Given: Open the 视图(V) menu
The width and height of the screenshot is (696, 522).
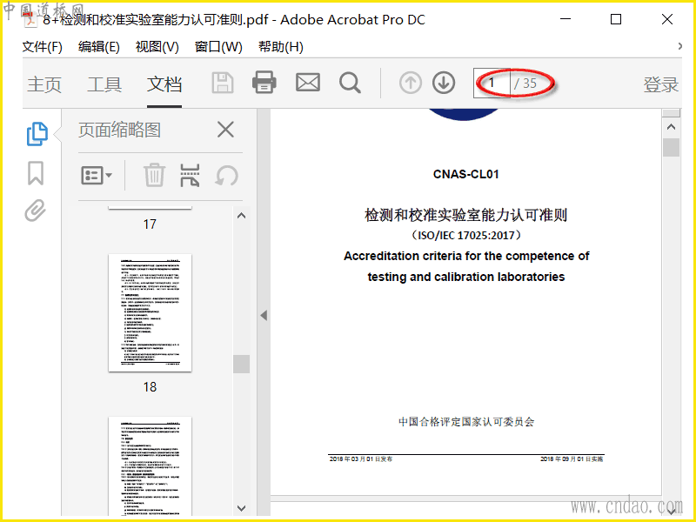Looking at the screenshot, I should click(157, 47).
